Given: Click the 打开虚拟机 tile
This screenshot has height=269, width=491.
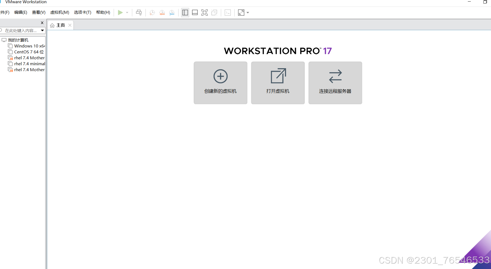Looking at the screenshot, I should [x=278, y=83].
